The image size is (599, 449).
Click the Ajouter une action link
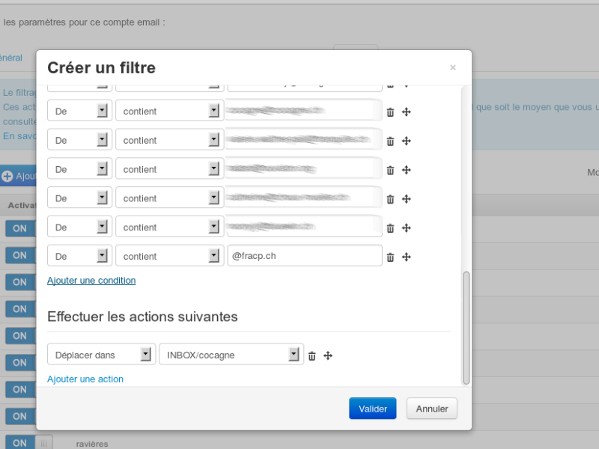tap(85, 379)
